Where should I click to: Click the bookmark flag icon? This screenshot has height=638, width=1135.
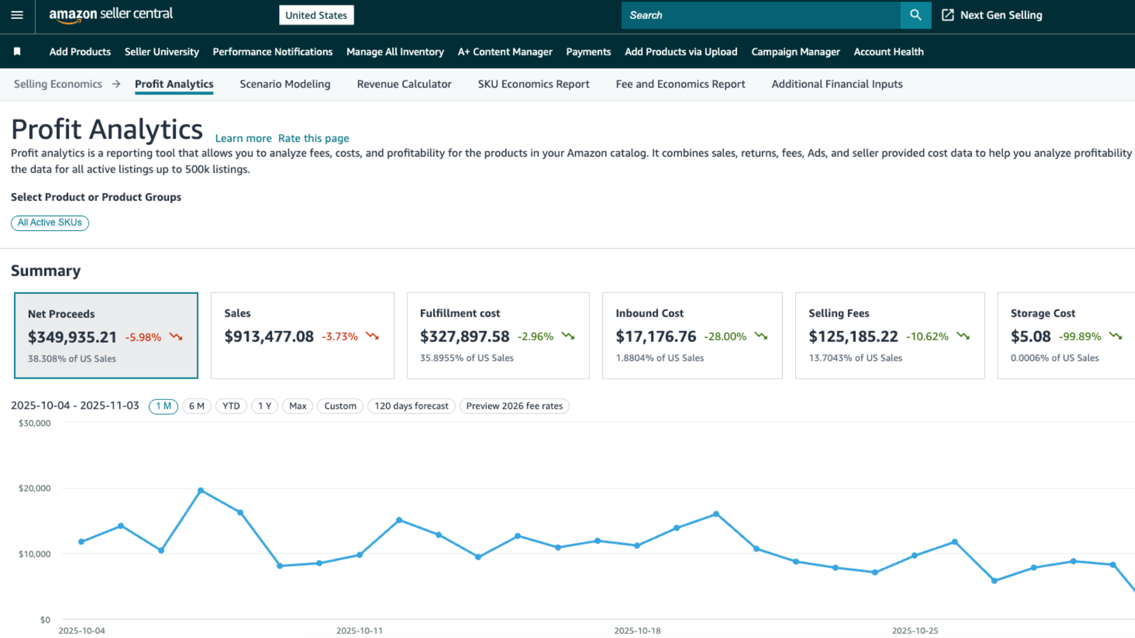[17, 52]
